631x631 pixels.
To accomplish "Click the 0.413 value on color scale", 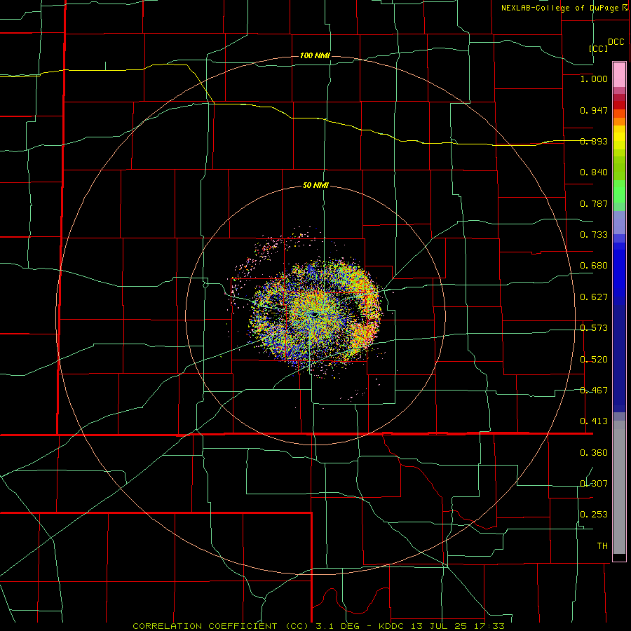I will click(x=594, y=421).
